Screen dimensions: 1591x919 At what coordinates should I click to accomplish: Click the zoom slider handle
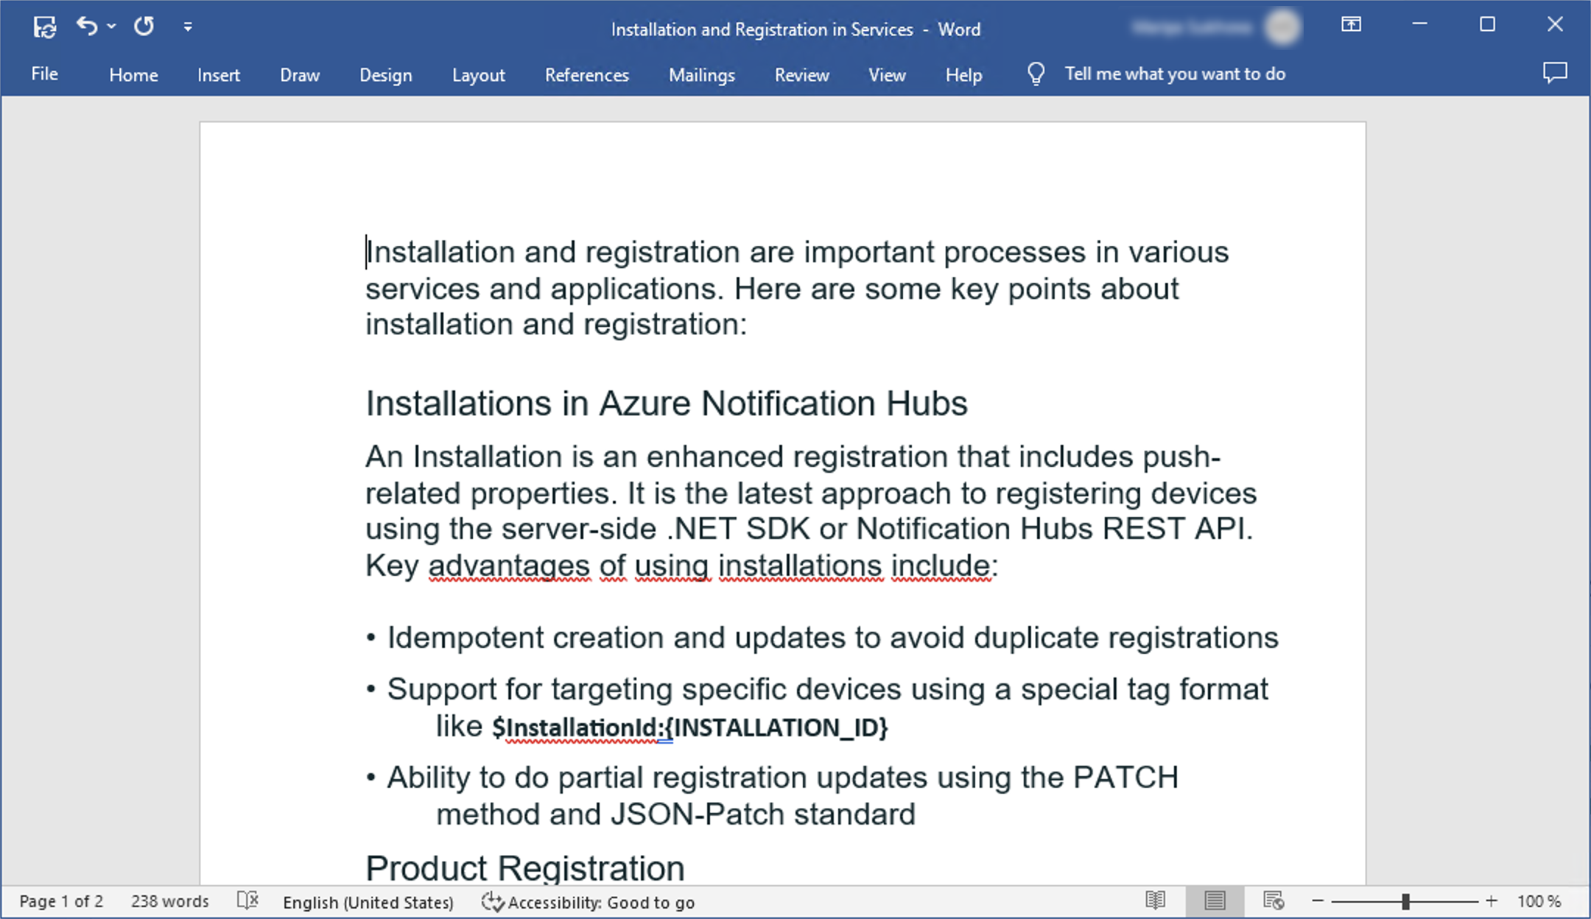tap(1405, 901)
